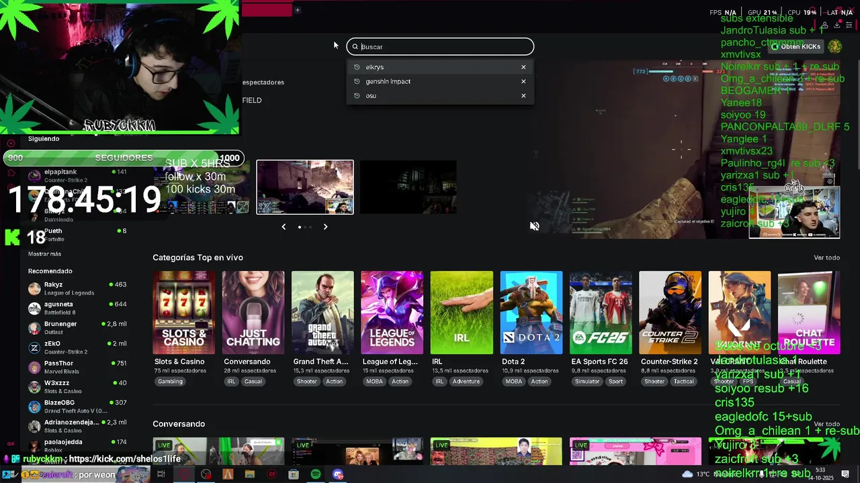Screen dimensions: 860x483
Task: Open the user avatar menu
Action: (x=834, y=46)
